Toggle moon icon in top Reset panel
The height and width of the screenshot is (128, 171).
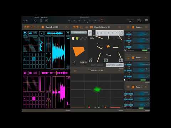click(x=125, y=50)
